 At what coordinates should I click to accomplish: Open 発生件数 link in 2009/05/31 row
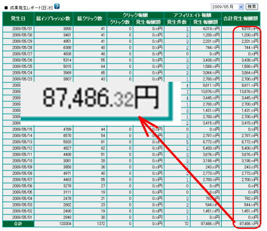tap(187, 29)
